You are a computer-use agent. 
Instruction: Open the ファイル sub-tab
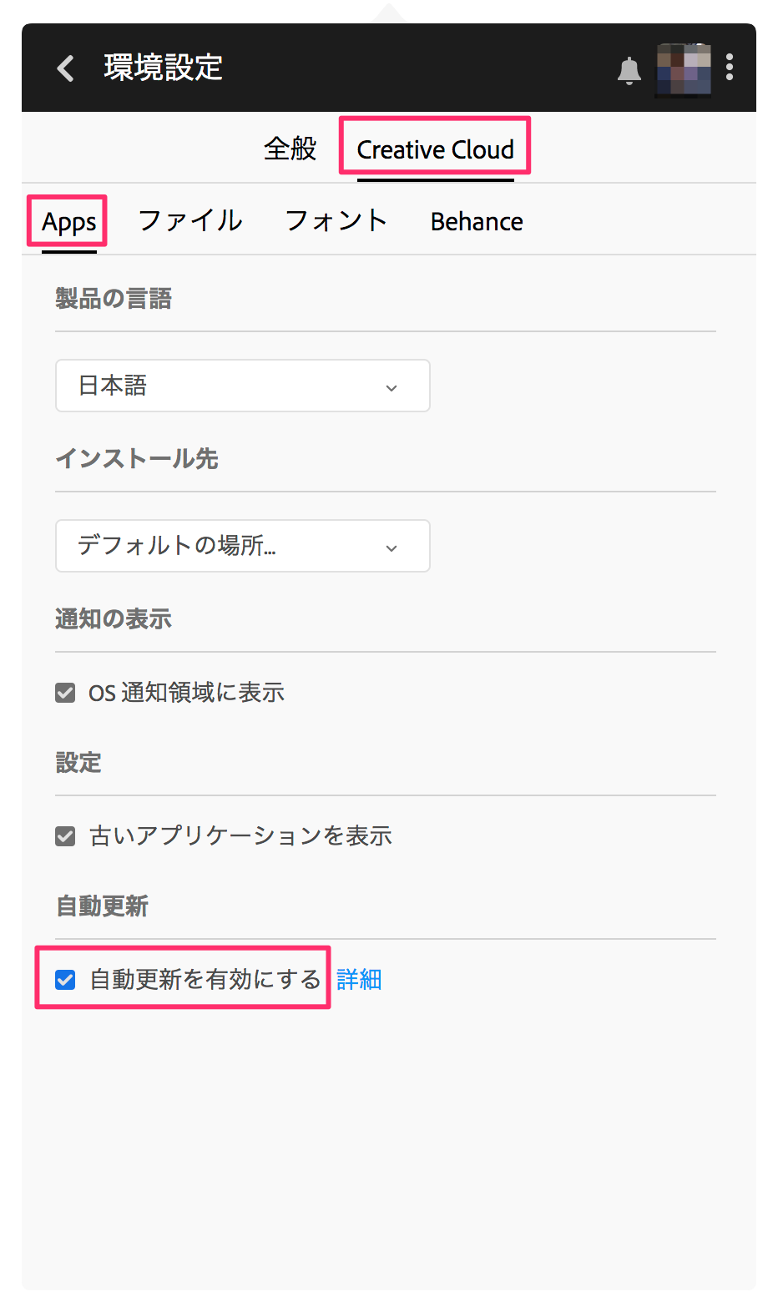[x=190, y=221]
